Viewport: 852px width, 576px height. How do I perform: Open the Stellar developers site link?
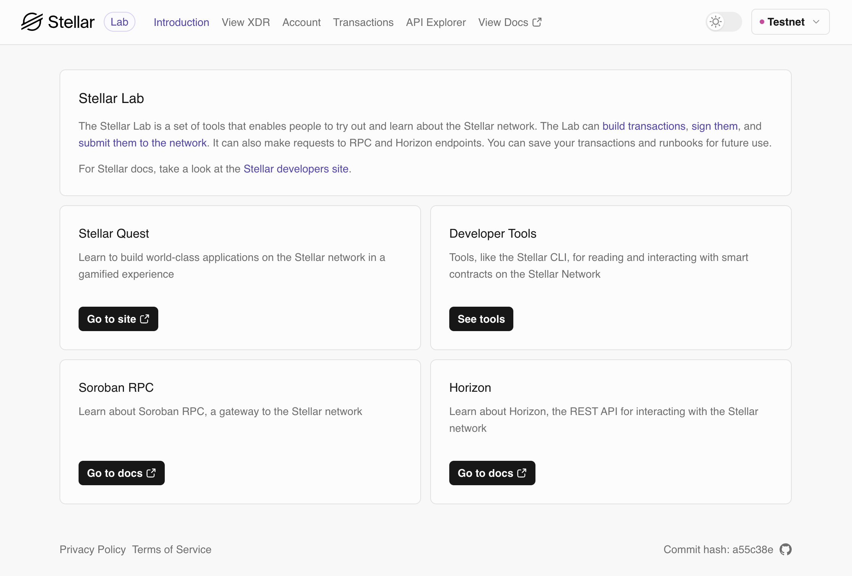[x=296, y=169]
